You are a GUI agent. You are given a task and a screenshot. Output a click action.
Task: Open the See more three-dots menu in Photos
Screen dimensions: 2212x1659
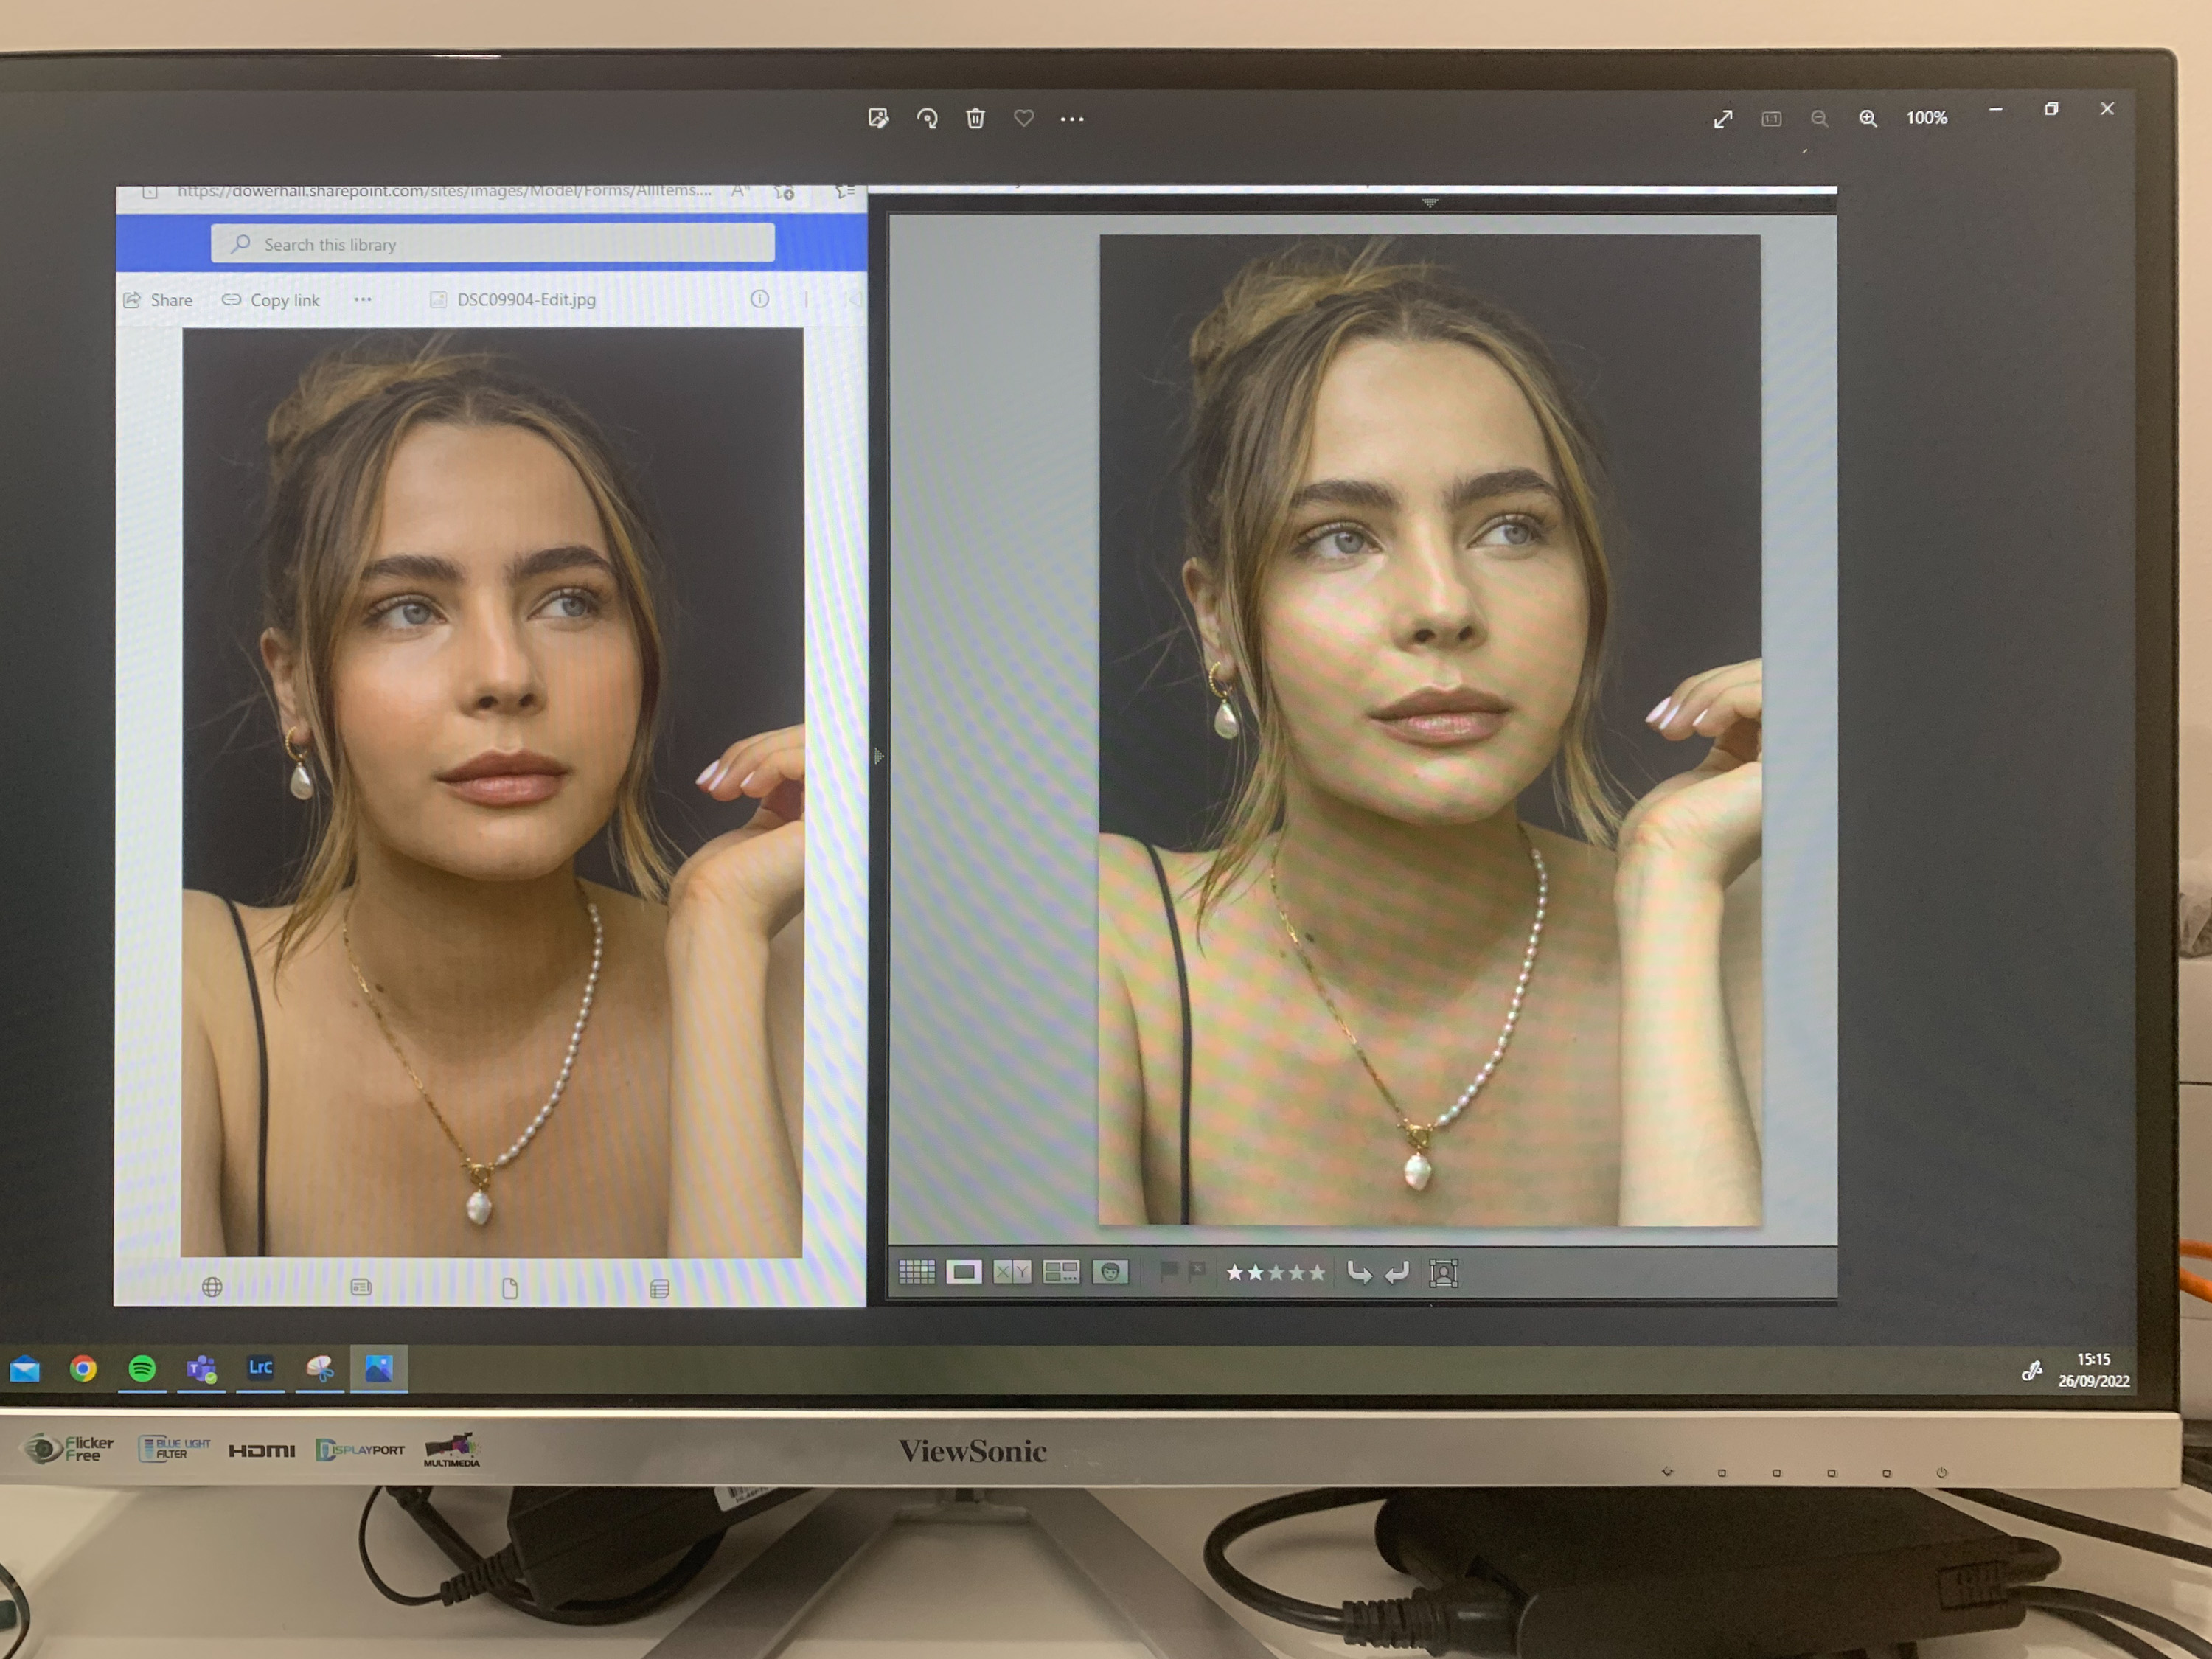pos(1072,119)
